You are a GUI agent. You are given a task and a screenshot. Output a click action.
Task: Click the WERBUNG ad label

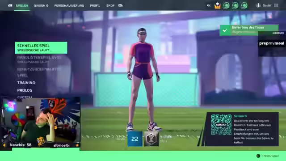tap(278, 33)
